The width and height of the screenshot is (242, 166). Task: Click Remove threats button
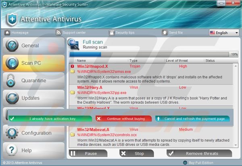(199, 154)
